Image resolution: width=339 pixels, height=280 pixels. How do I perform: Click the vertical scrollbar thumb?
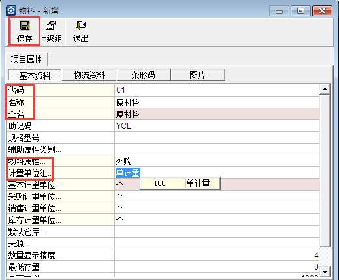(x=325, y=170)
